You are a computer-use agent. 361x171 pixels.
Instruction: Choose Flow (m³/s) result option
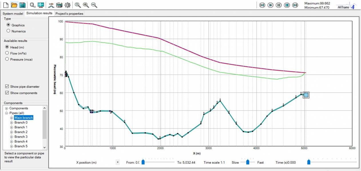click(7, 53)
